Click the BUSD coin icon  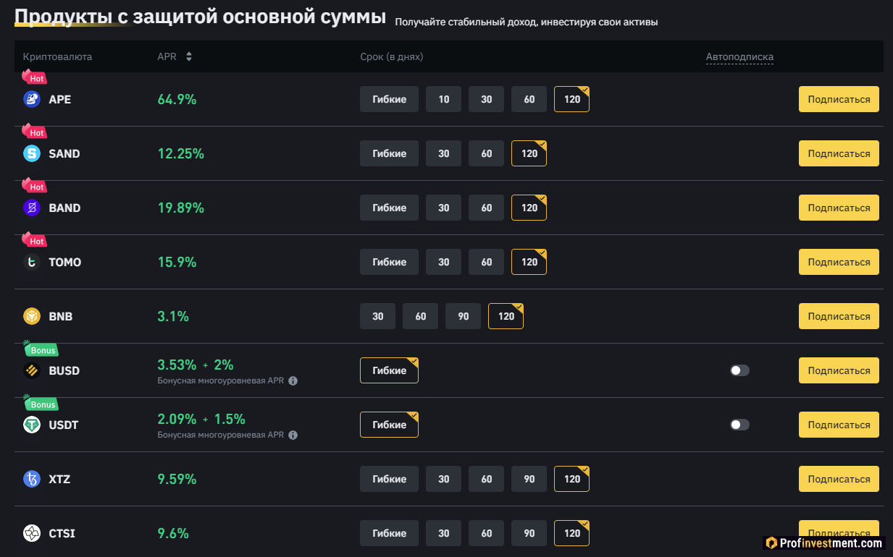click(32, 370)
